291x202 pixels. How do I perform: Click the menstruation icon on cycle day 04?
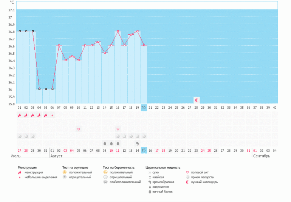coord(39,115)
